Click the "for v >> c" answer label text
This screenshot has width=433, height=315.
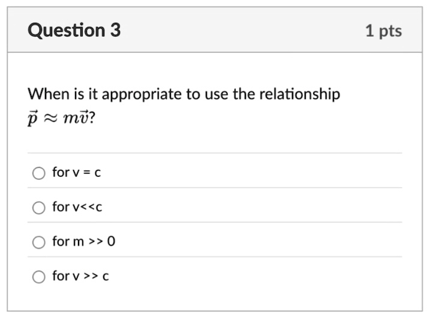pyautogui.click(x=80, y=276)
